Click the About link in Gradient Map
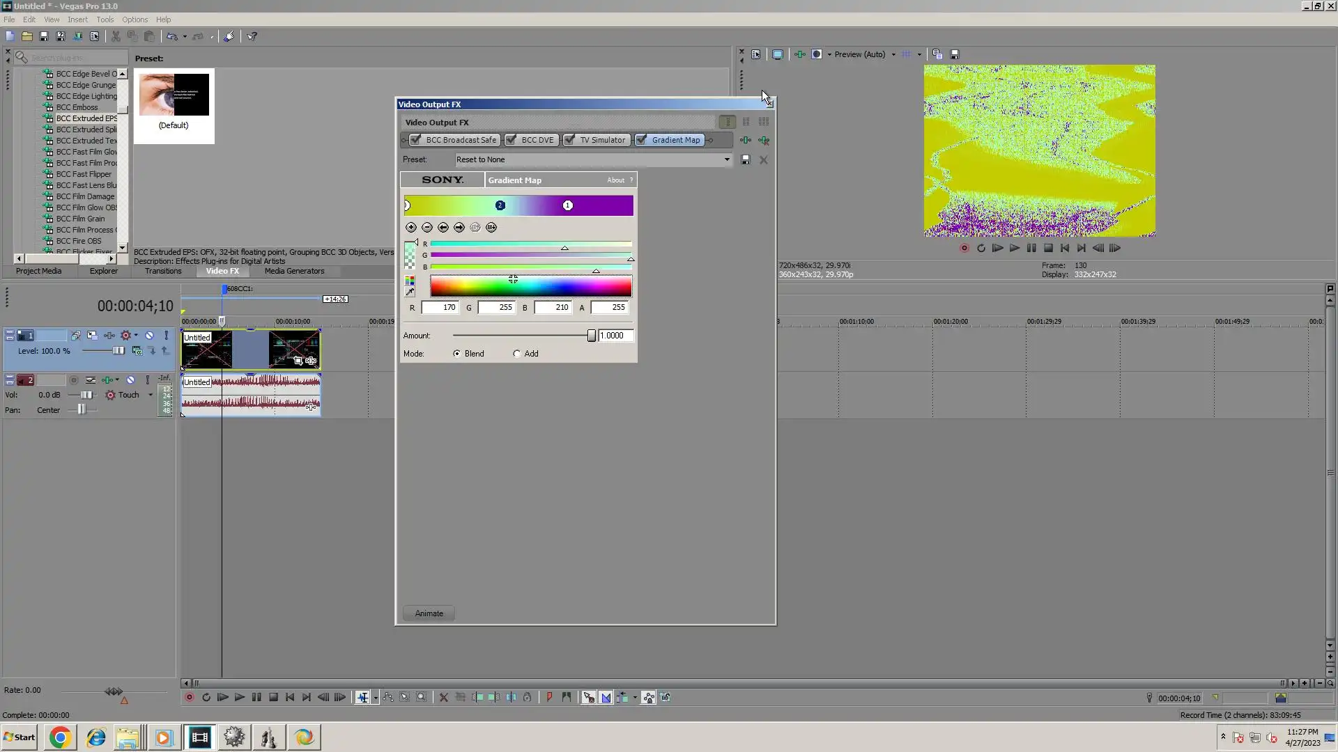The height and width of the screenshot is (752, 1338). click(x=615, y=180)
